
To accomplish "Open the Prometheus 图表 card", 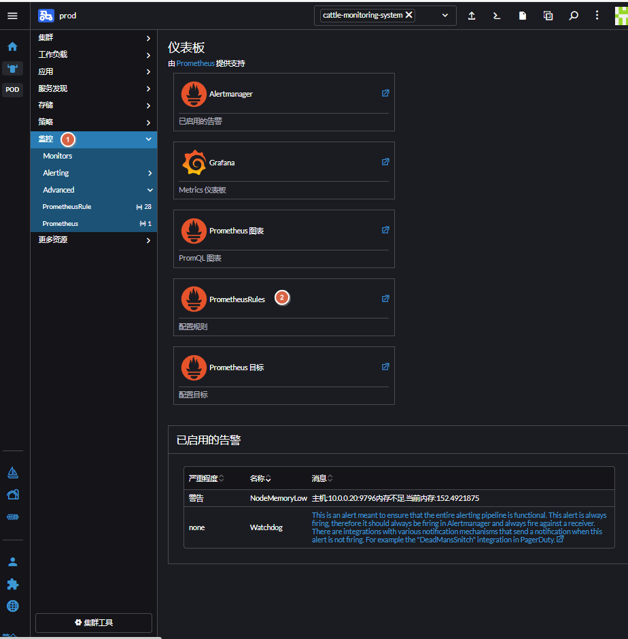I will [x=283, y=239].
